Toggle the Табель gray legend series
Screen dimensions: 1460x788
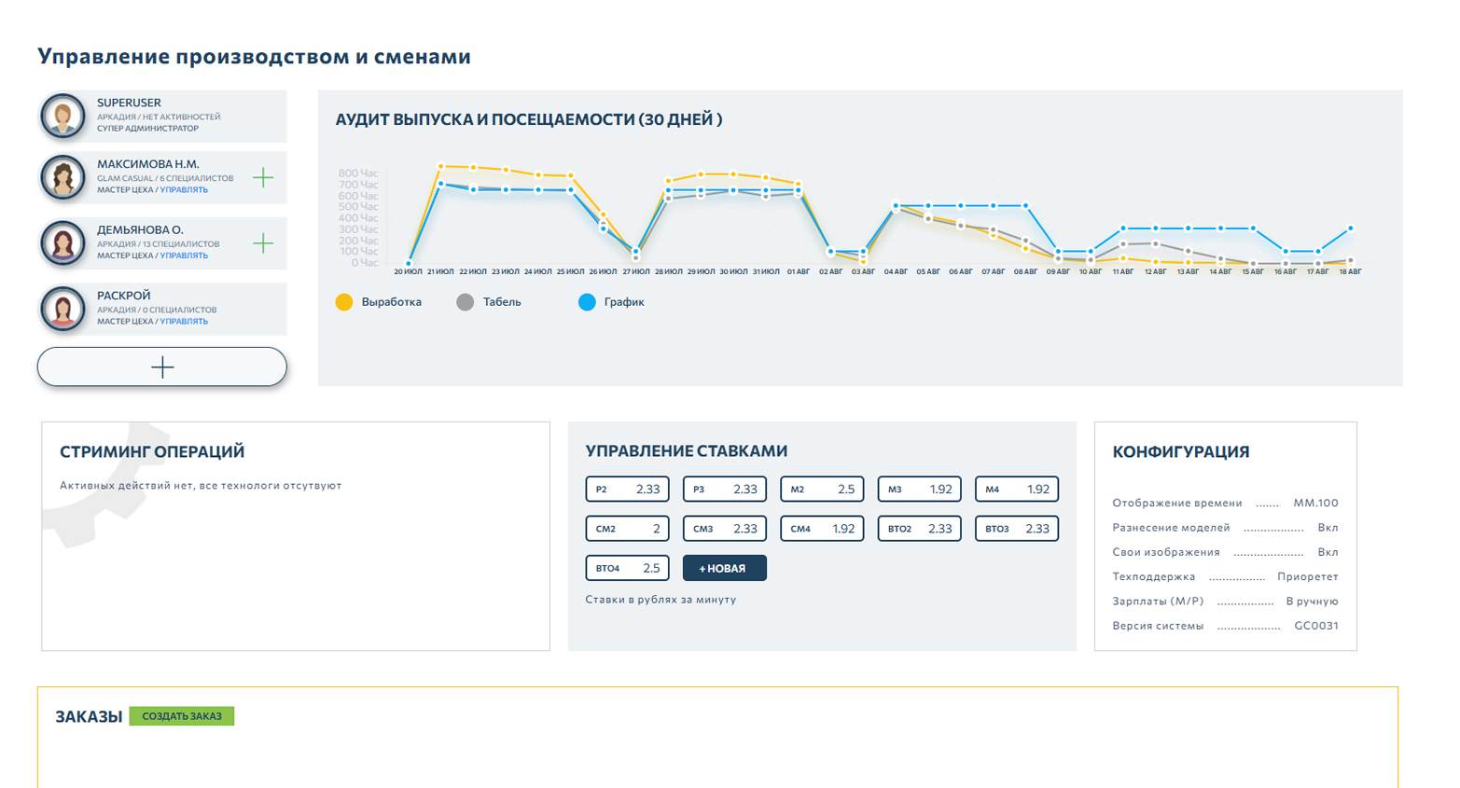pos(489,302)
